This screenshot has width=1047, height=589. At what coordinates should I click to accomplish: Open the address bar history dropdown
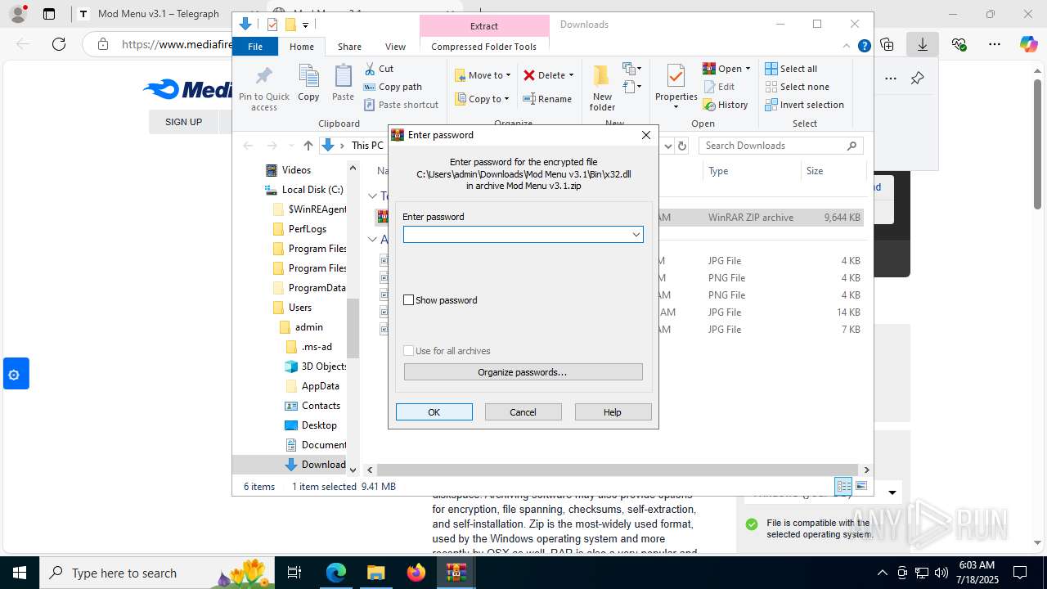click(x=669, y=146)
